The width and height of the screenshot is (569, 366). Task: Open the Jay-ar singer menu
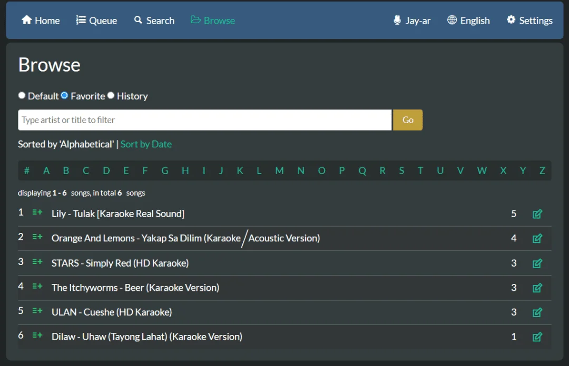[x=412, y=21]
